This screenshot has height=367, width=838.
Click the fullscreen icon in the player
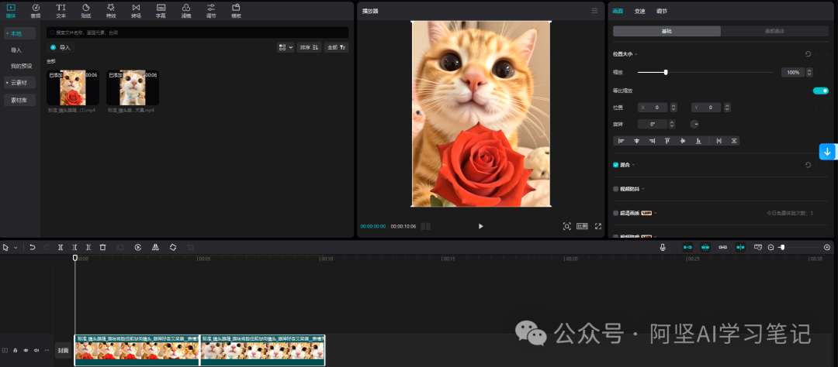coord(598,226)
